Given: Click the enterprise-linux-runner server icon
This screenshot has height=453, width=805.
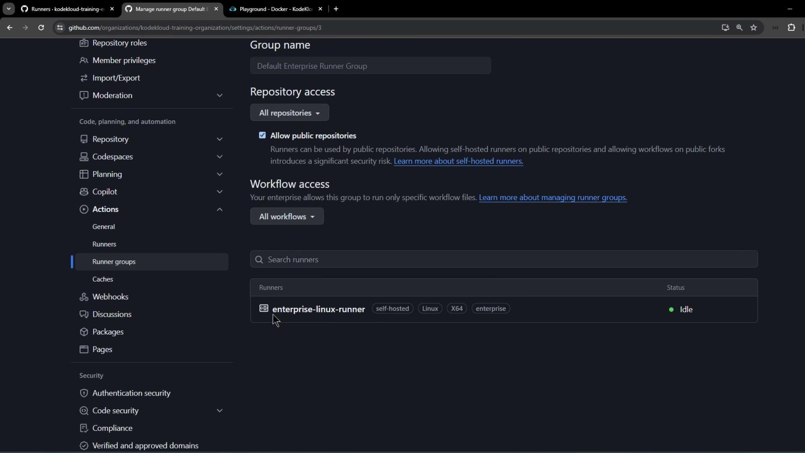Looking at the screenshot, I should click(264, 309).
